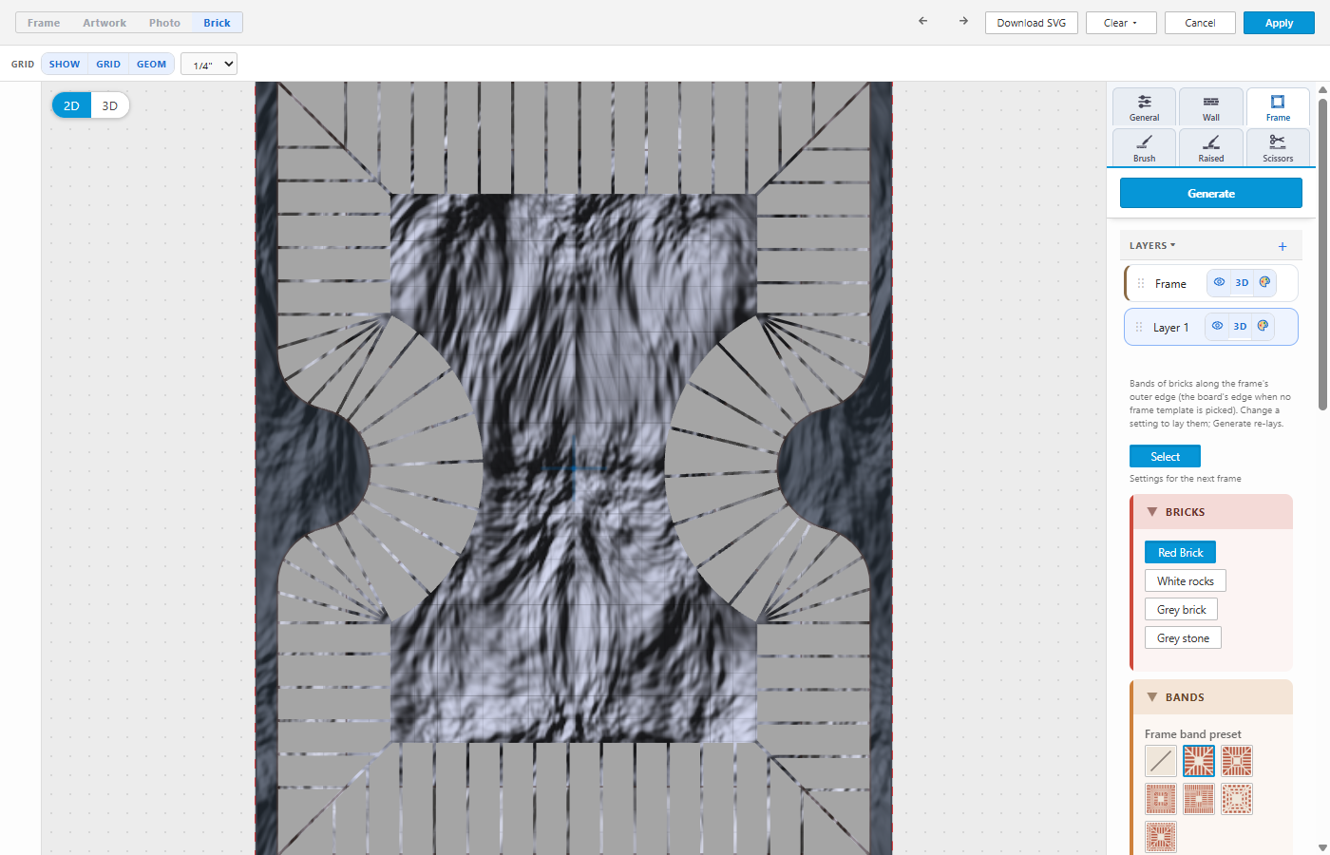Image resolution: width=1330 pixels, height=855 pixels.
Task: Open the Clear dropdown menu
Action: [1121, 23]
